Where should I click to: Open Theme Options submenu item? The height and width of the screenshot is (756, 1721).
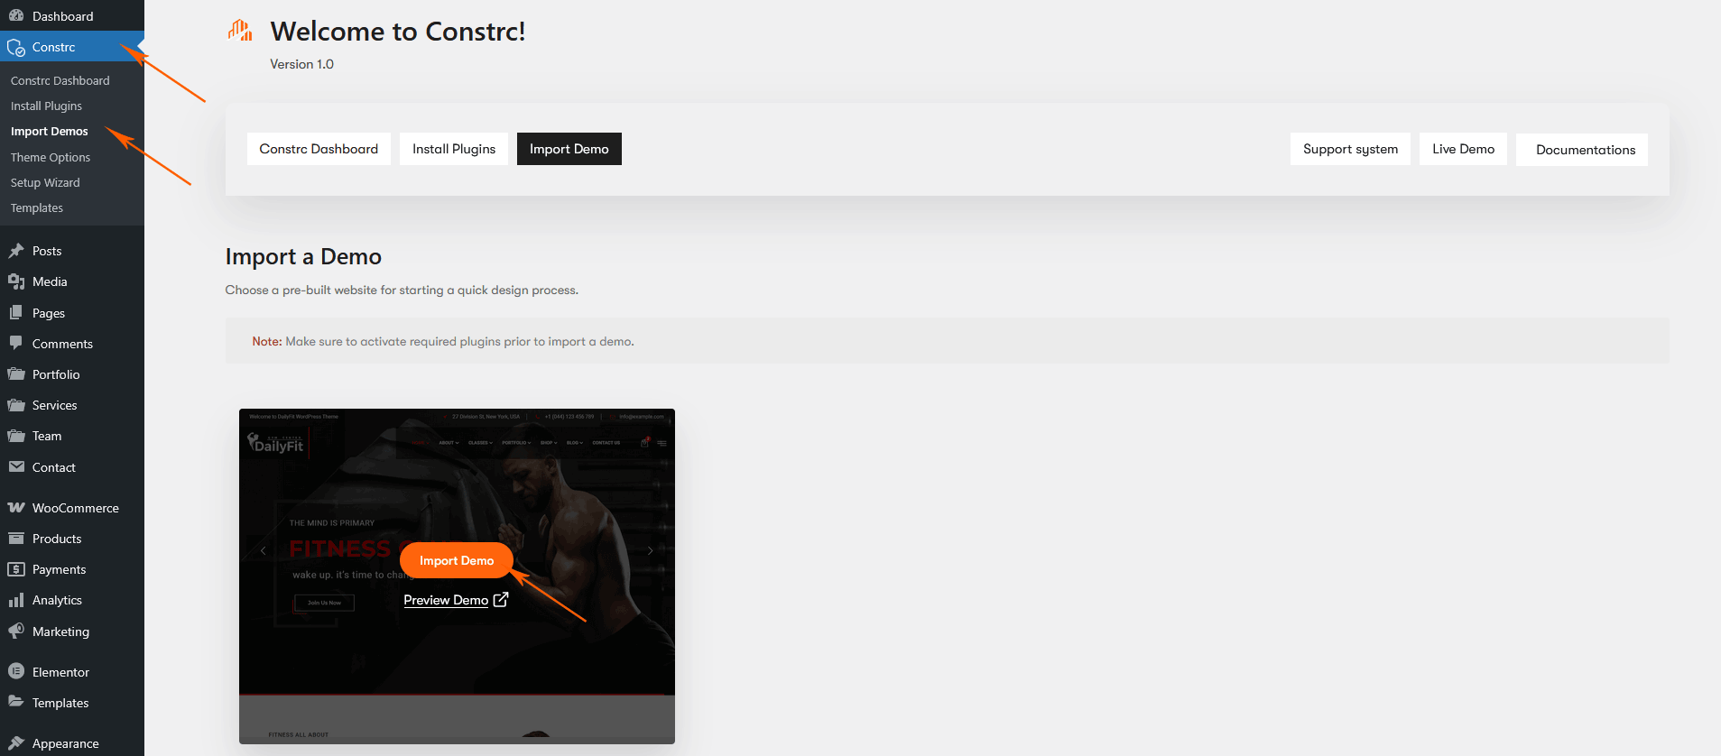tap(51, 157)
